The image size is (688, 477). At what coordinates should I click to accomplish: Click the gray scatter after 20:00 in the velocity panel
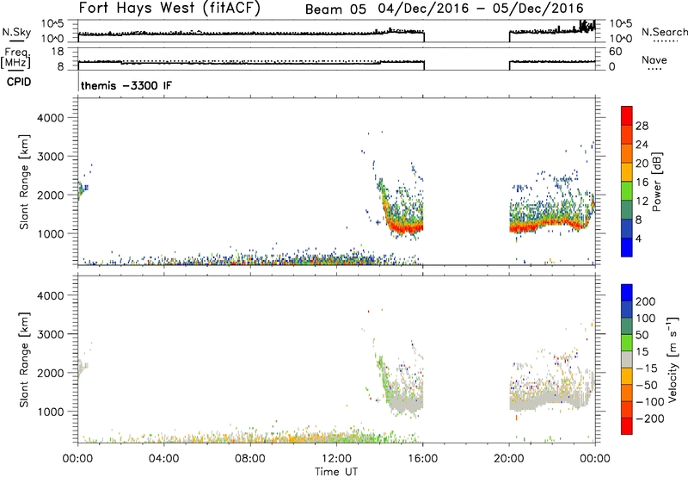pos(549,399)
